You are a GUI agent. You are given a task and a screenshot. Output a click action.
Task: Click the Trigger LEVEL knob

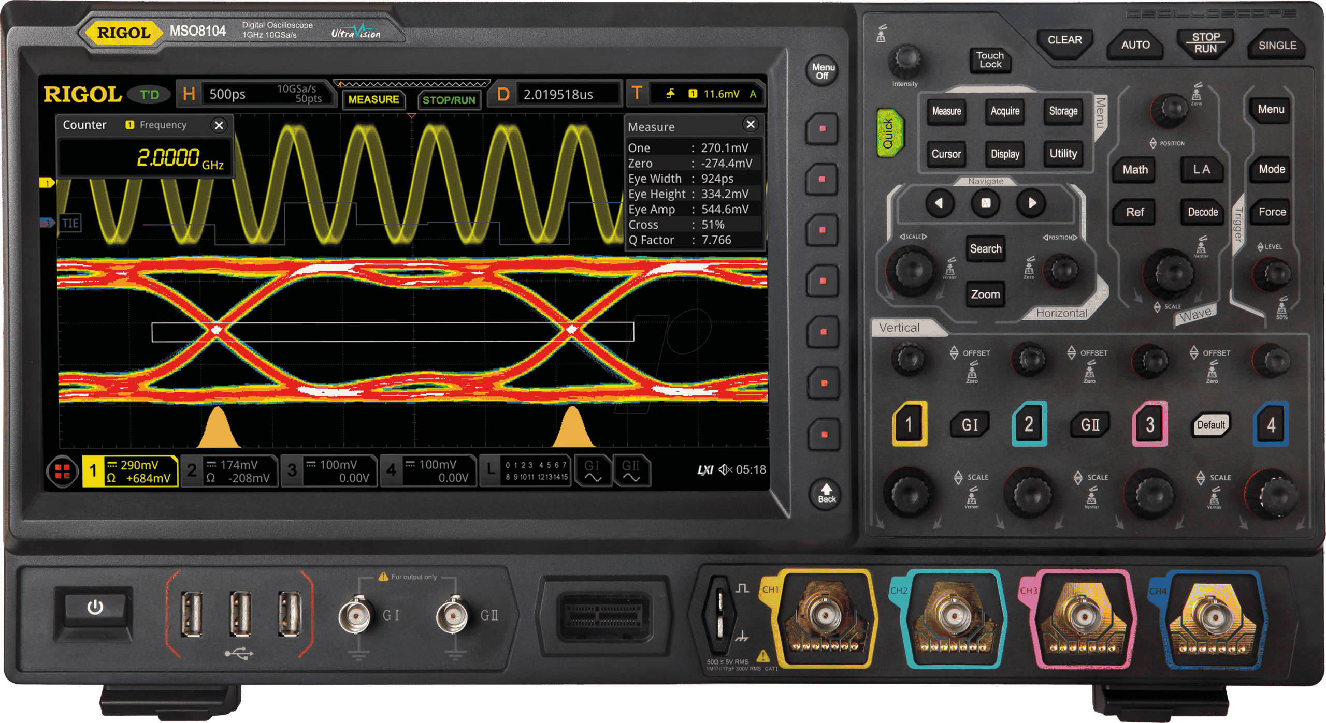point(1272,273)
